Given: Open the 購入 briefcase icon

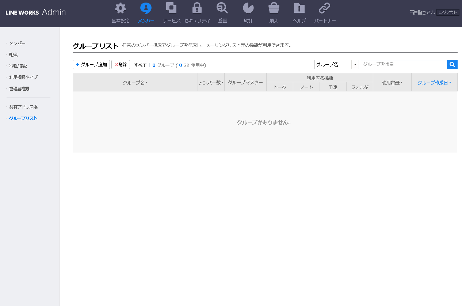Looking at the screenshot, I should 274,8.
